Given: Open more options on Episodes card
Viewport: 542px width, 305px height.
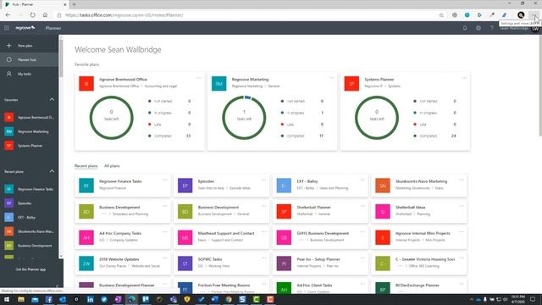Looking at the screenshot, I should pyautogui.click(x=263, y=180).
